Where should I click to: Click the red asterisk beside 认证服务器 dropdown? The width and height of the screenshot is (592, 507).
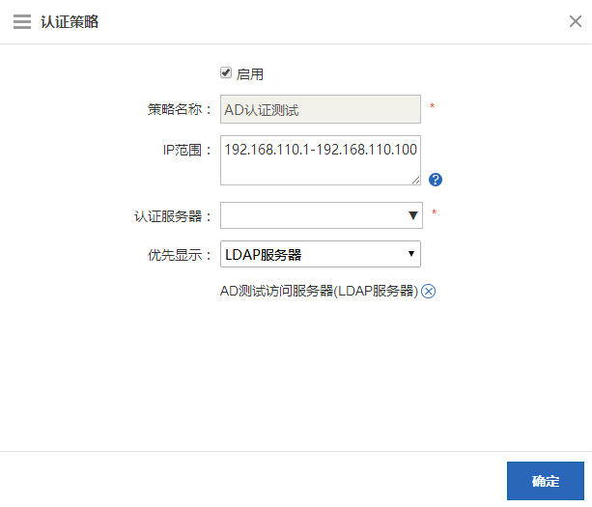click(434, 212)
